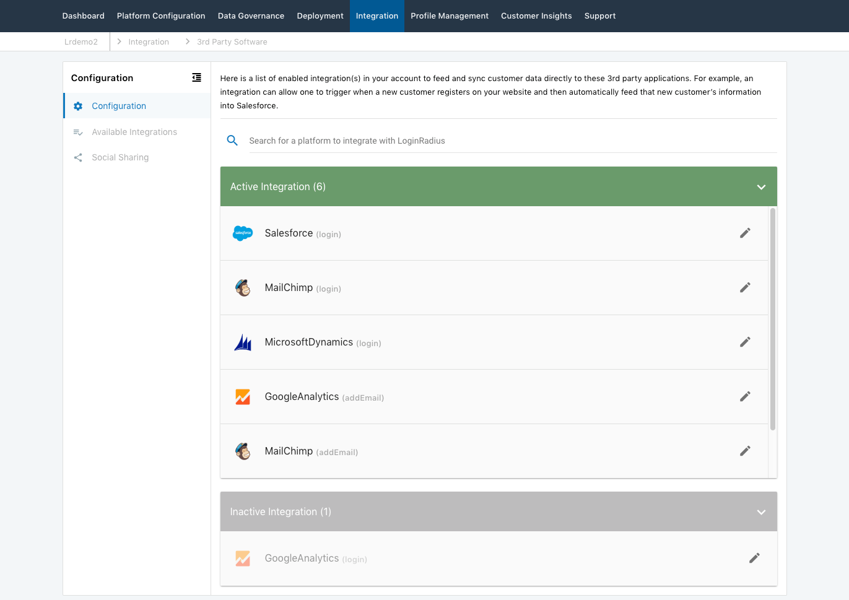Edit the GoogleAnalytics (addEmail) integration with its pencil icon
This screenshot has height=600, width=849.
pyautogui.click(x=745, y=396)
